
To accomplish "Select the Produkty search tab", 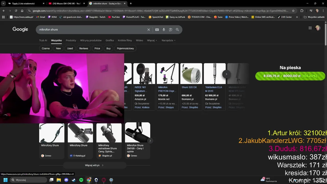I will 71,40.
